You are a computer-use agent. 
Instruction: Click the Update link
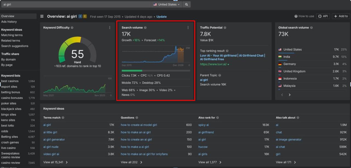[162, 17]
